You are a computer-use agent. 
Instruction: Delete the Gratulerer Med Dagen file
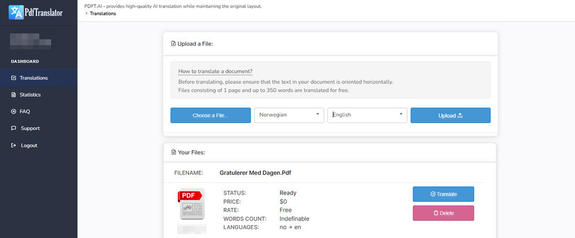point(444,213)
